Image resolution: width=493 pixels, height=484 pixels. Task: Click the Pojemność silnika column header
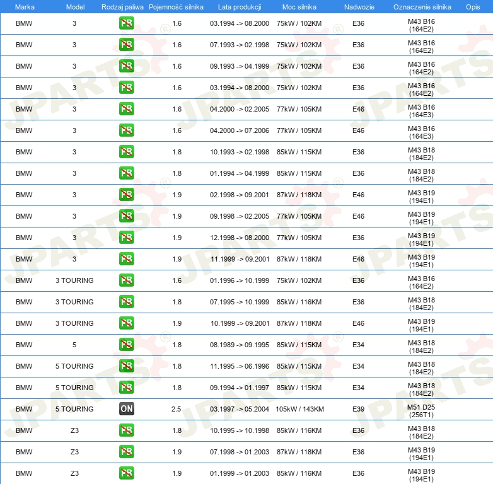[176, 7]
